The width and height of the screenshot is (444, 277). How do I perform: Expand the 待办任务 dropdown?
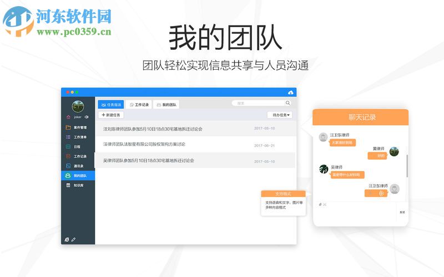tap(280, 115)
